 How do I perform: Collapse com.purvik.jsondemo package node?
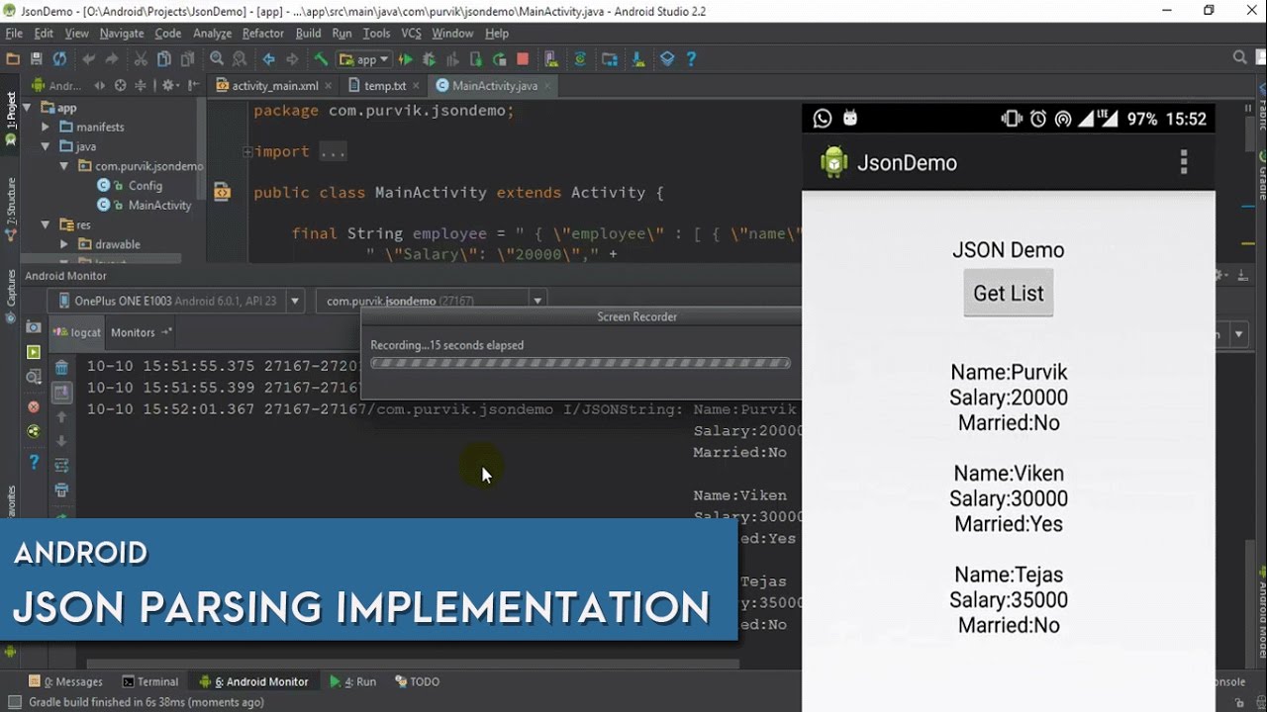pyautogui.click(x=64, y=166)
